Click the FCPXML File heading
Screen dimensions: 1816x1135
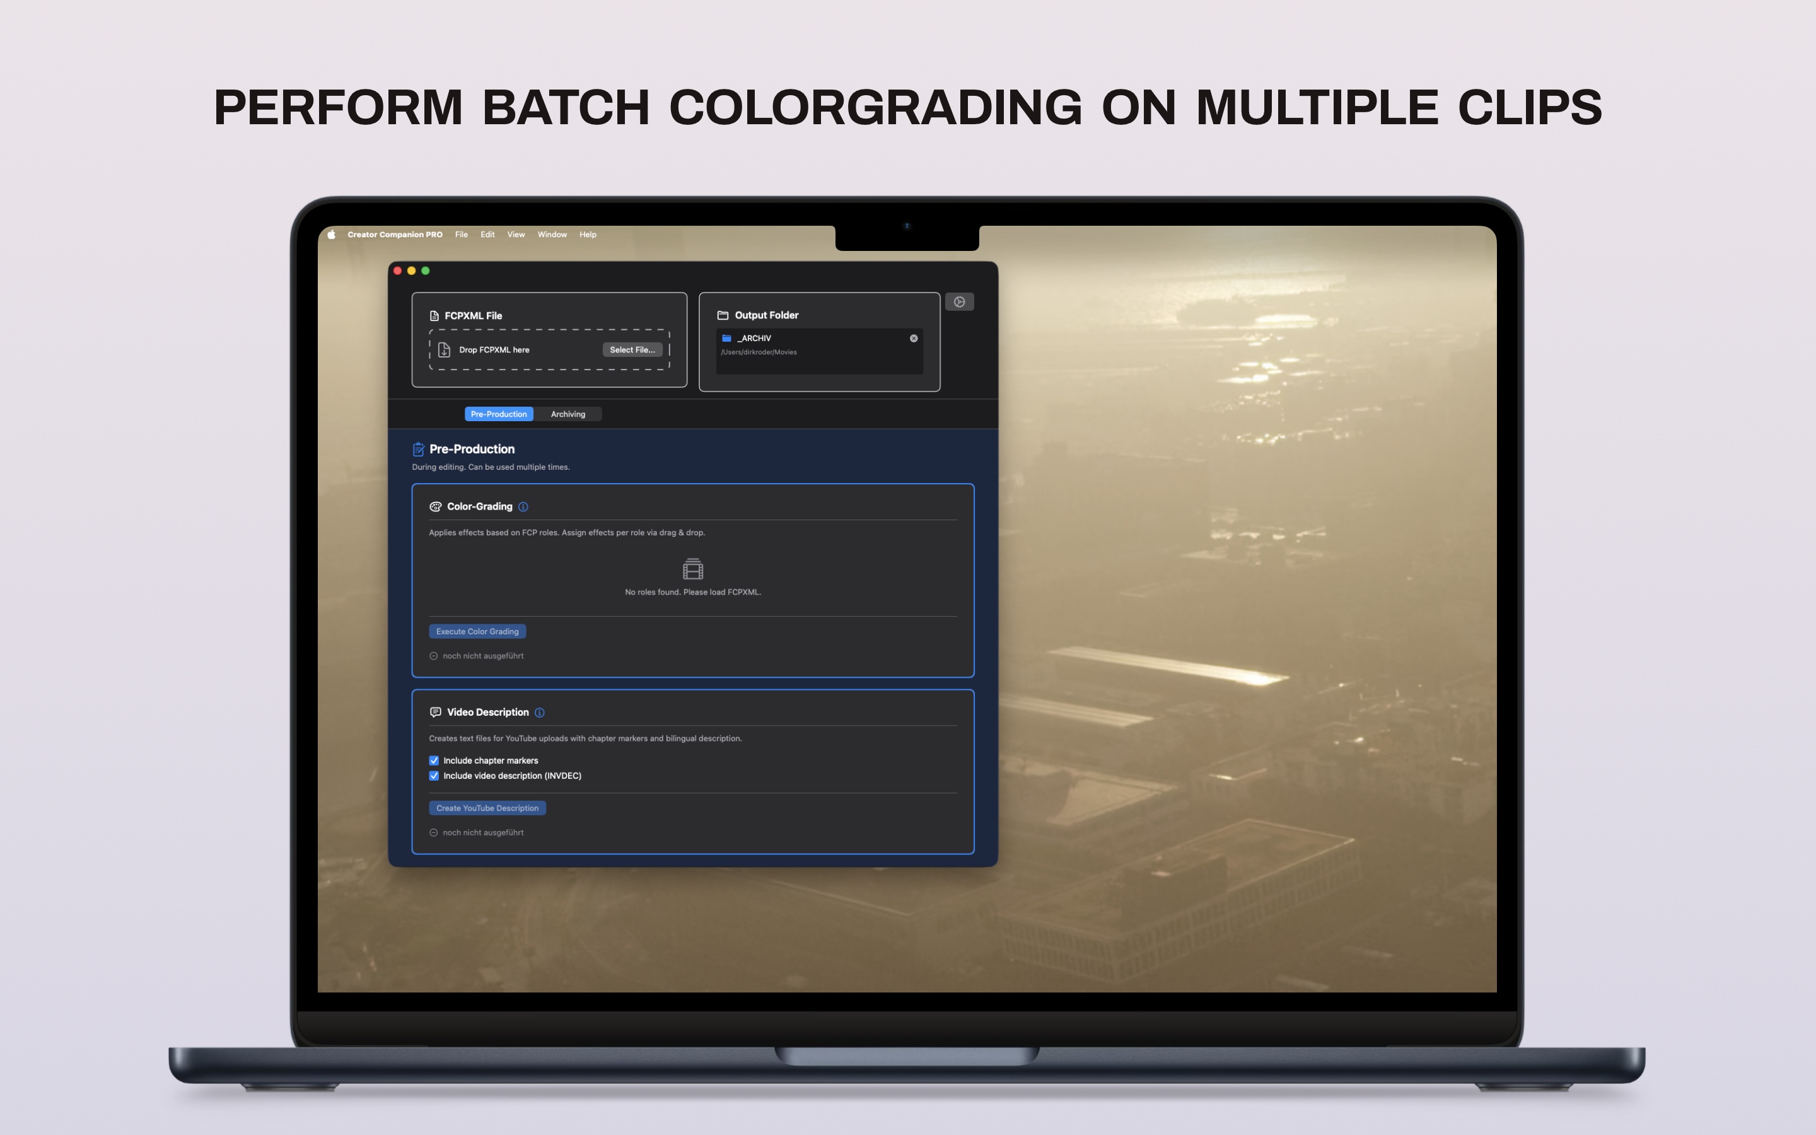coord(474,316)
